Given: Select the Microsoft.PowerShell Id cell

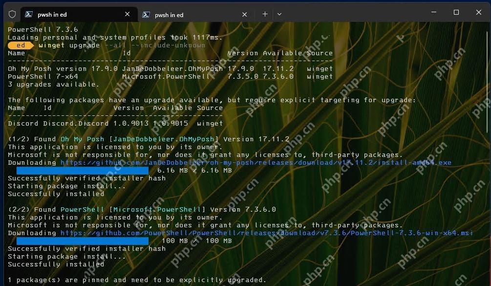Looking at the screenshot, I should point(166,76).
